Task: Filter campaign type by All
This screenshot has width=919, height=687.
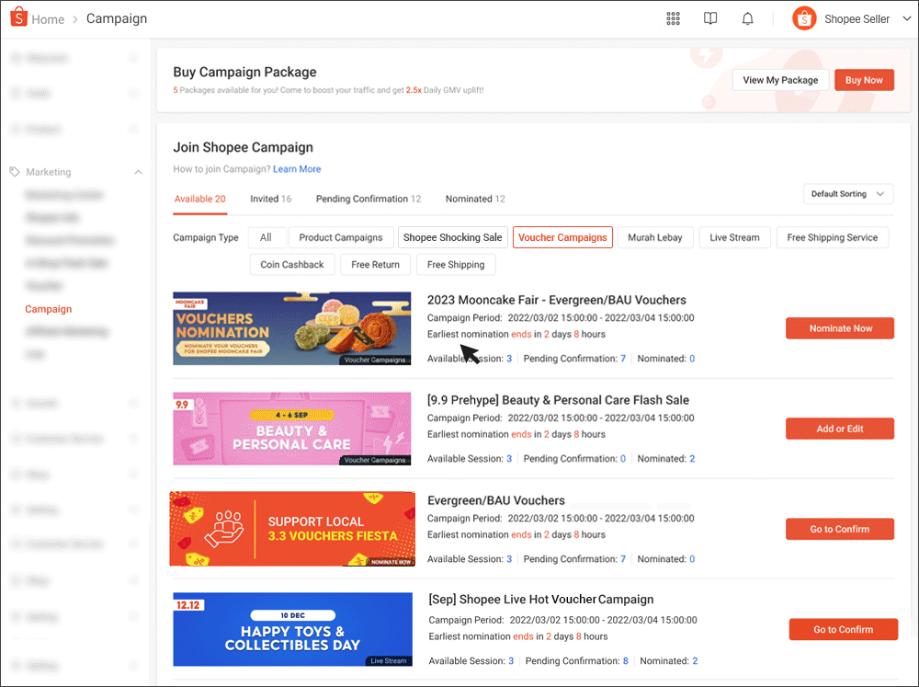Action: pos(267,237)
